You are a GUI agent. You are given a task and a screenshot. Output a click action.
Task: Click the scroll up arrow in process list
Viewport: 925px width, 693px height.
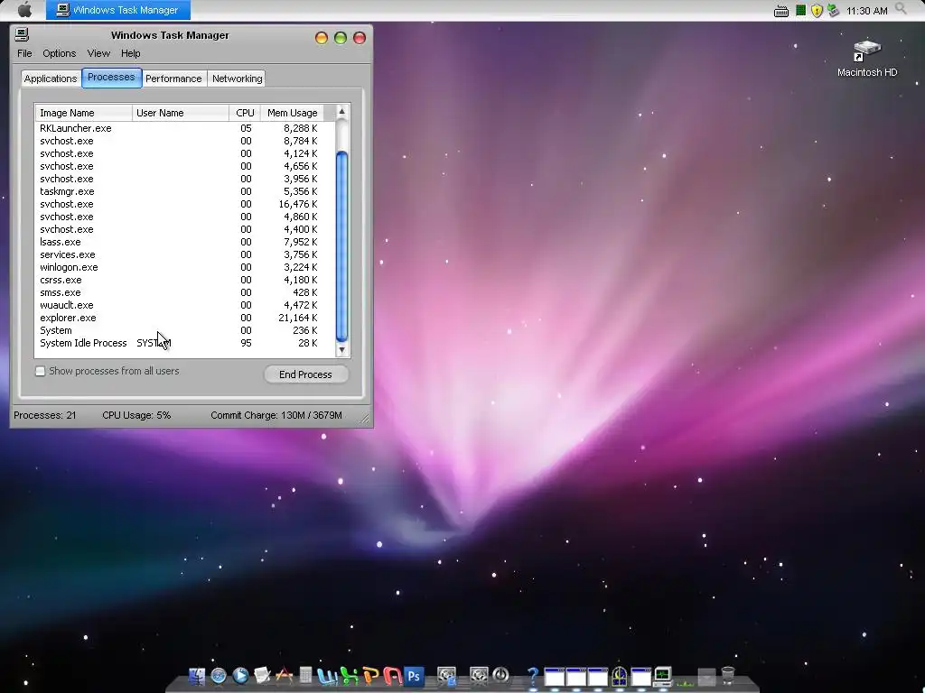tap(341, 111)
